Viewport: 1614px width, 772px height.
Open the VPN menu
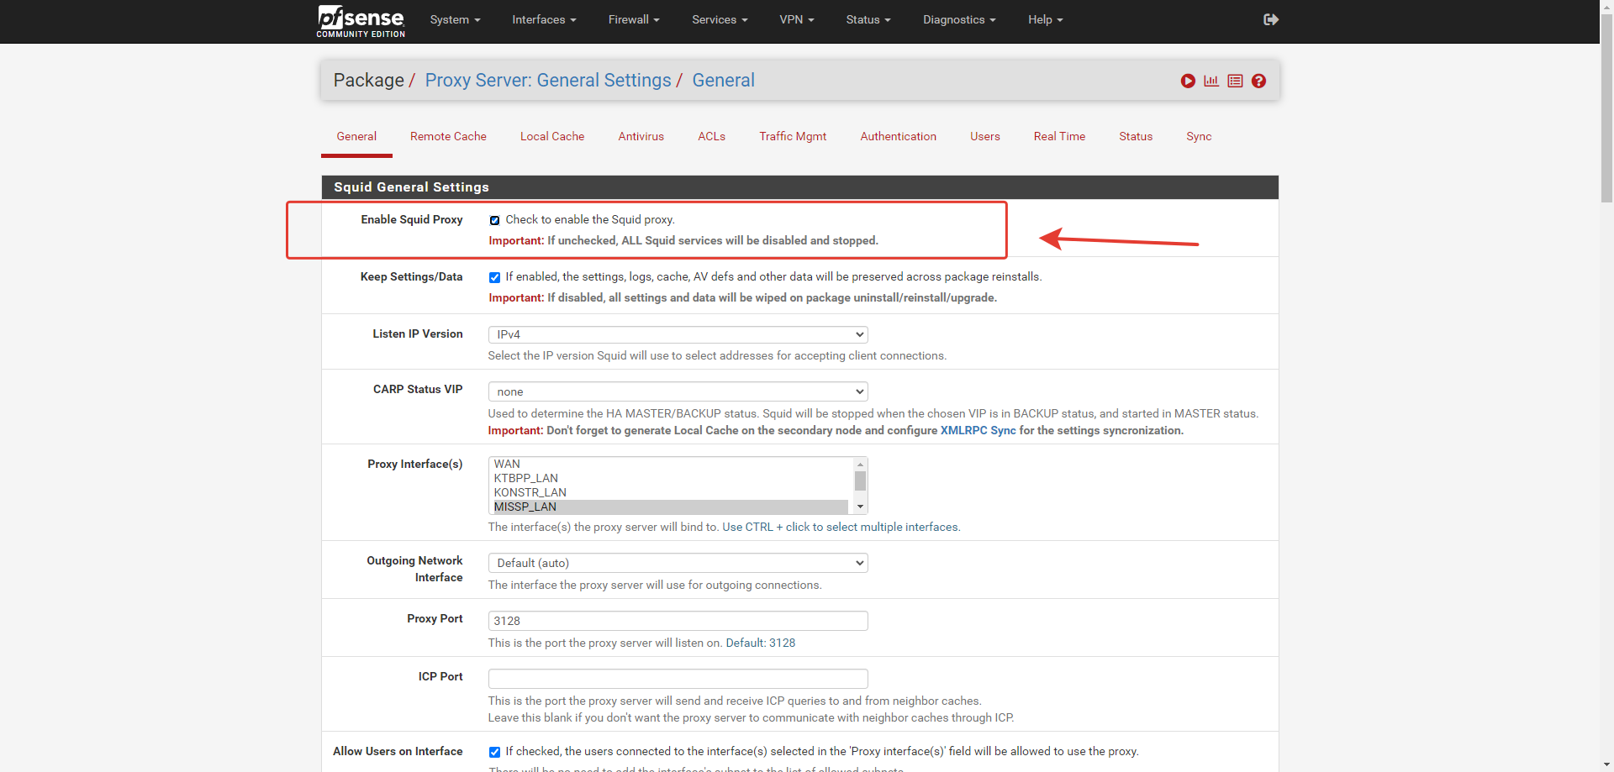(x=796, y=19)
